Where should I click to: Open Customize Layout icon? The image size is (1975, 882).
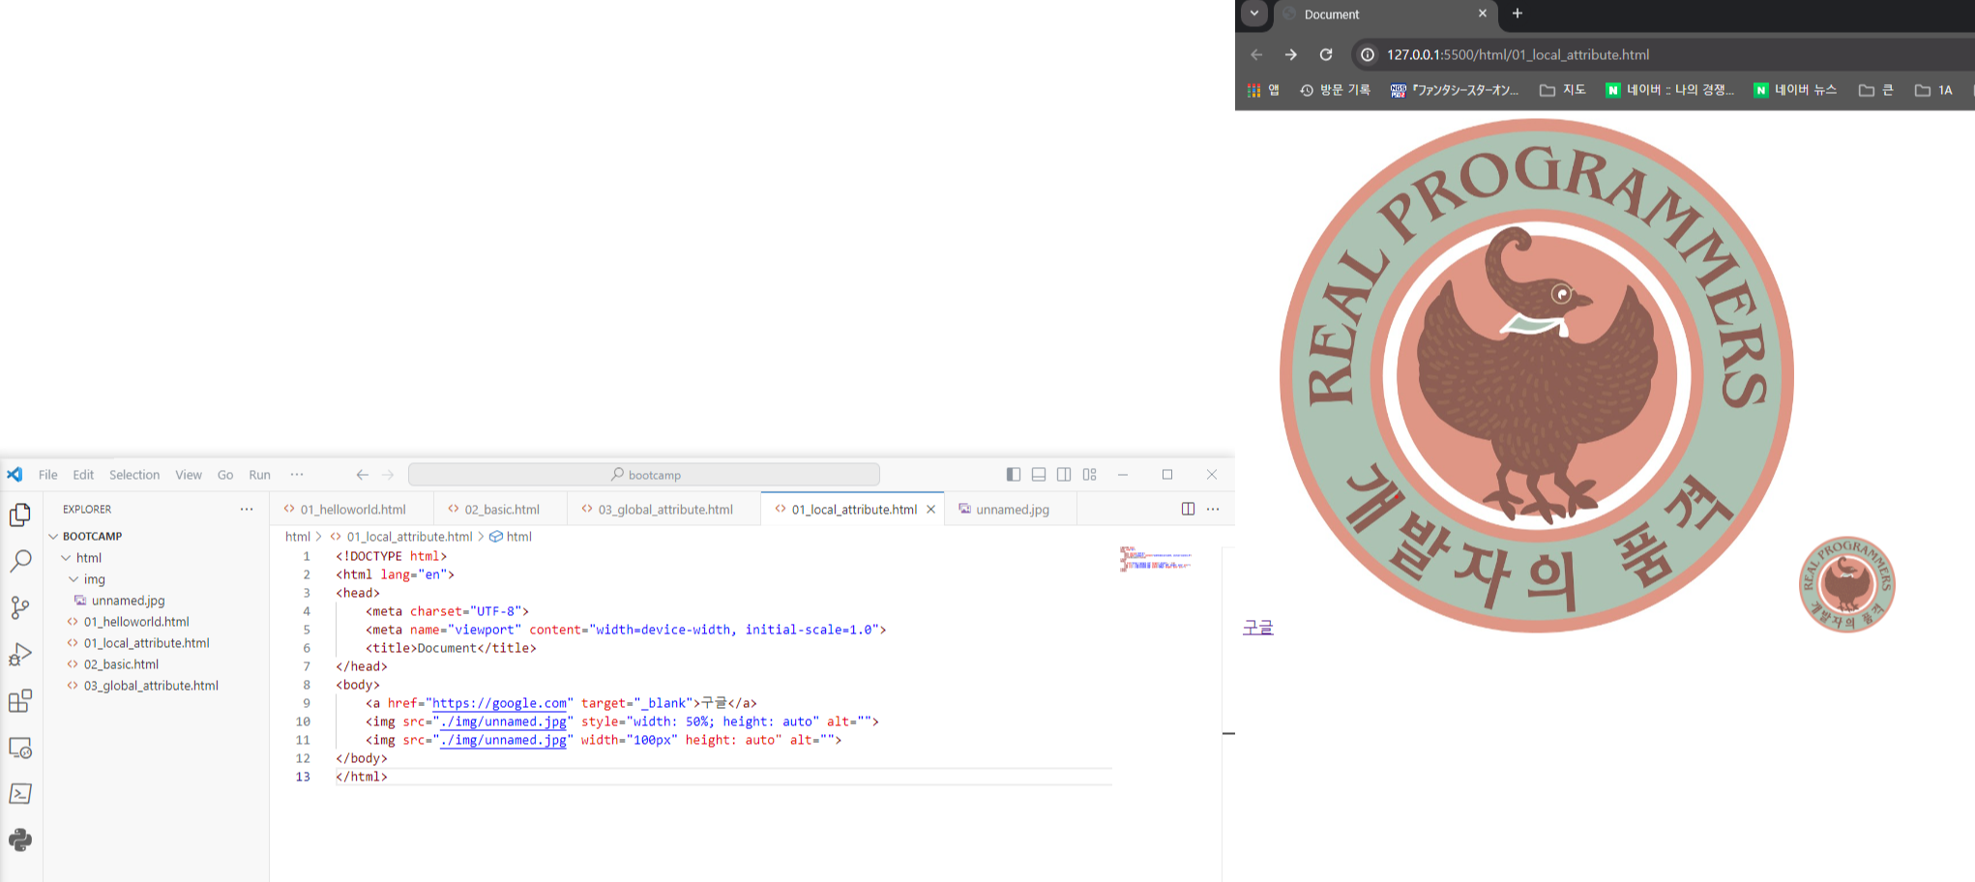click(x=1090, y=474)
